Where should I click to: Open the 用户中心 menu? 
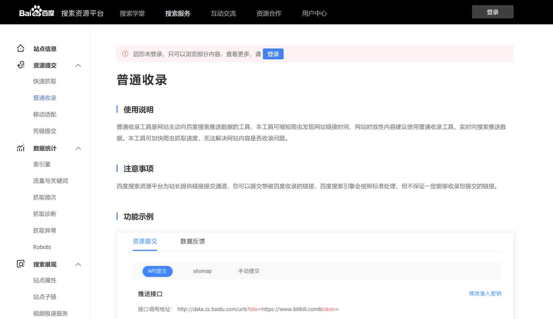click(314, 13)
